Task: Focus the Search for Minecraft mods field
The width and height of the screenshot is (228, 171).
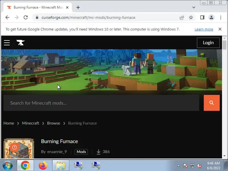Action: click(101, 103)
